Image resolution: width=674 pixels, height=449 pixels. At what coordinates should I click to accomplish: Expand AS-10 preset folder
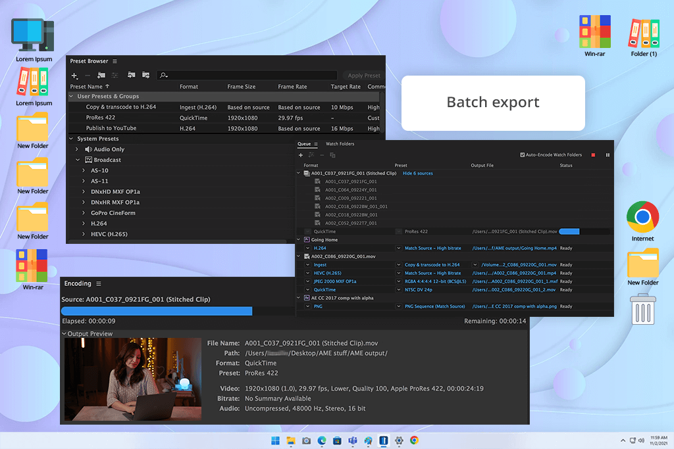pyautogui.click(x=84, y=170)
